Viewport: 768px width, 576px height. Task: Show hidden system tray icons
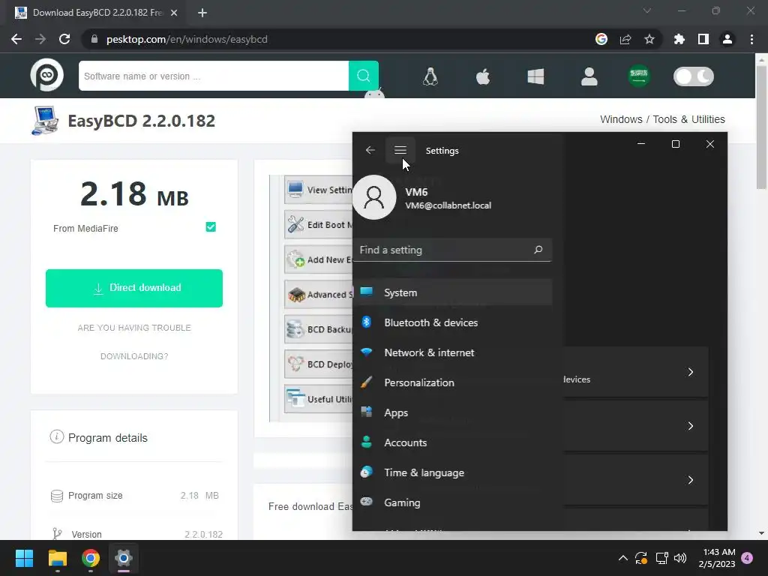tap(623, 558)
